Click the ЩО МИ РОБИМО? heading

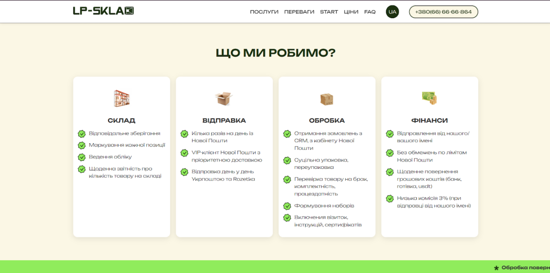coord(275,53)
